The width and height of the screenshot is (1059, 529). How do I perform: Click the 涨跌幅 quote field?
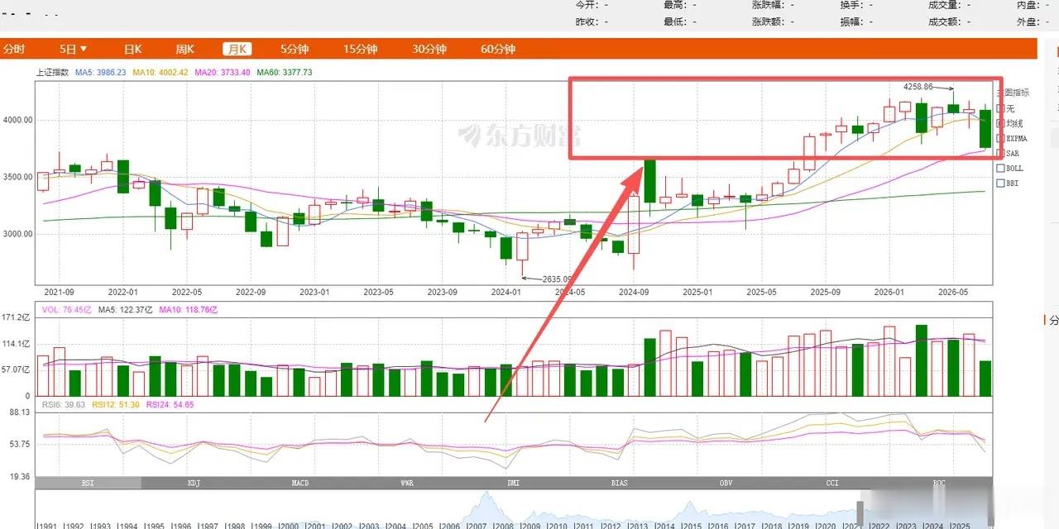(x=774, y=5)
